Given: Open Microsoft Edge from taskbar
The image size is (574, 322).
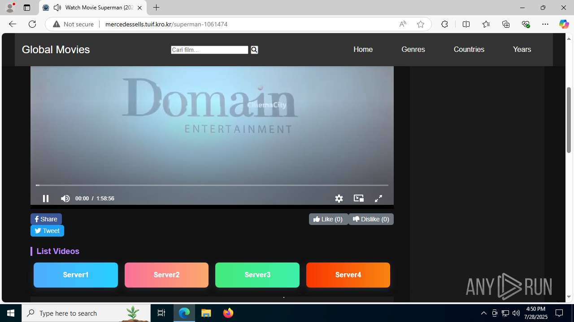Looking at the screenshot, I should pyautogui.click(x=184, y=313).
